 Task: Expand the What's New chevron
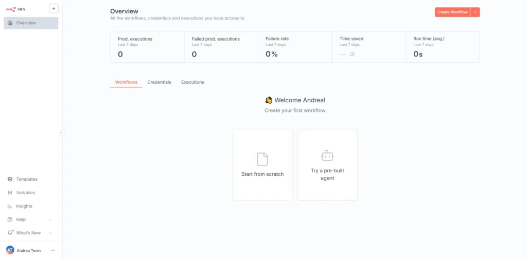pos(50,233)
